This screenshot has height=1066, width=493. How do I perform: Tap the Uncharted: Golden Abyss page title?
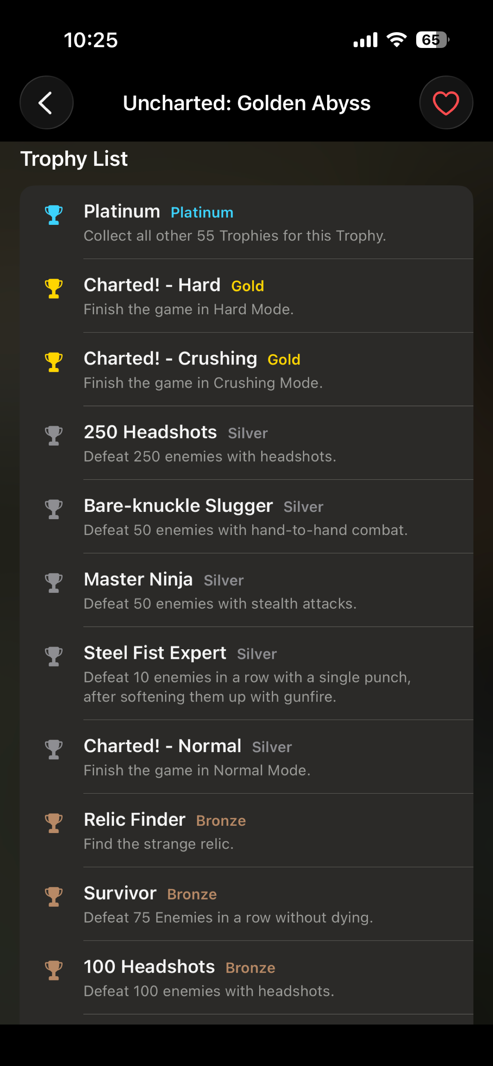[247, 103]
